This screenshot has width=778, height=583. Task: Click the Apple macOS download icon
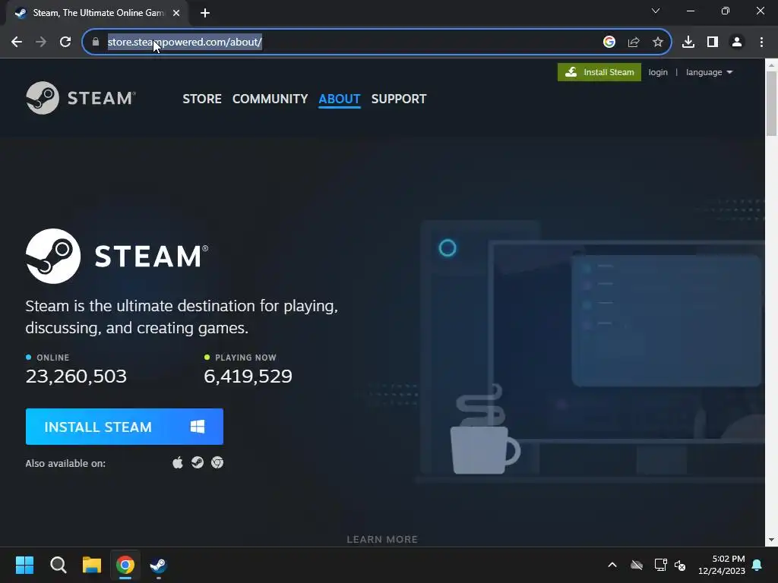178,463
